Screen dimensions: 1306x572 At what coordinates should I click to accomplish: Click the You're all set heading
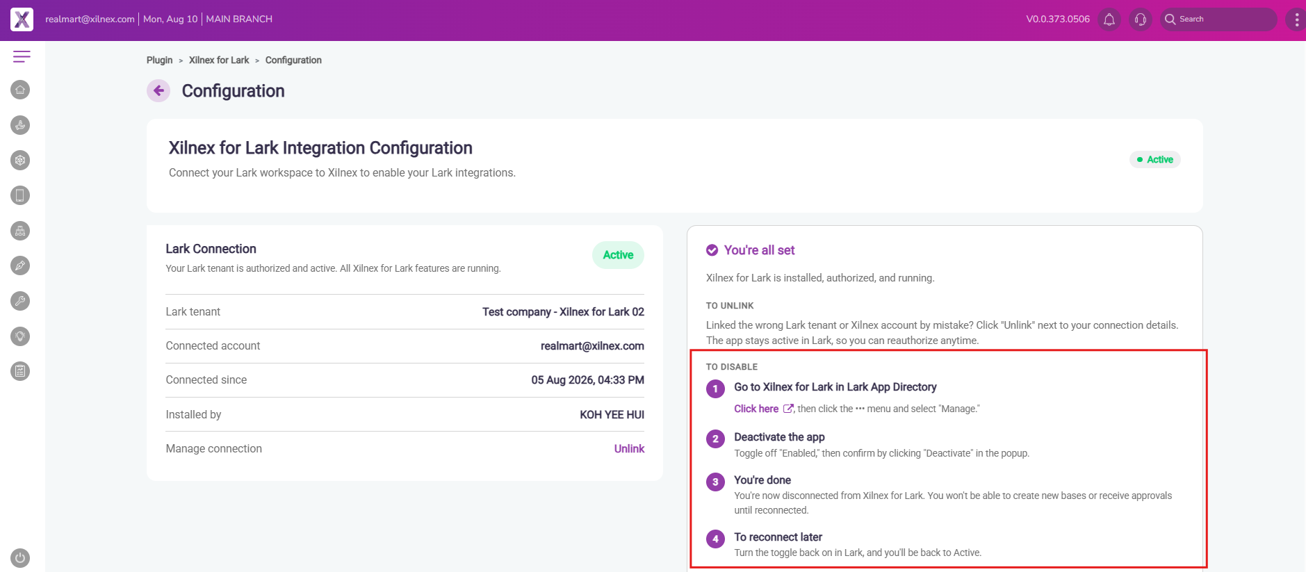[759, 250]
